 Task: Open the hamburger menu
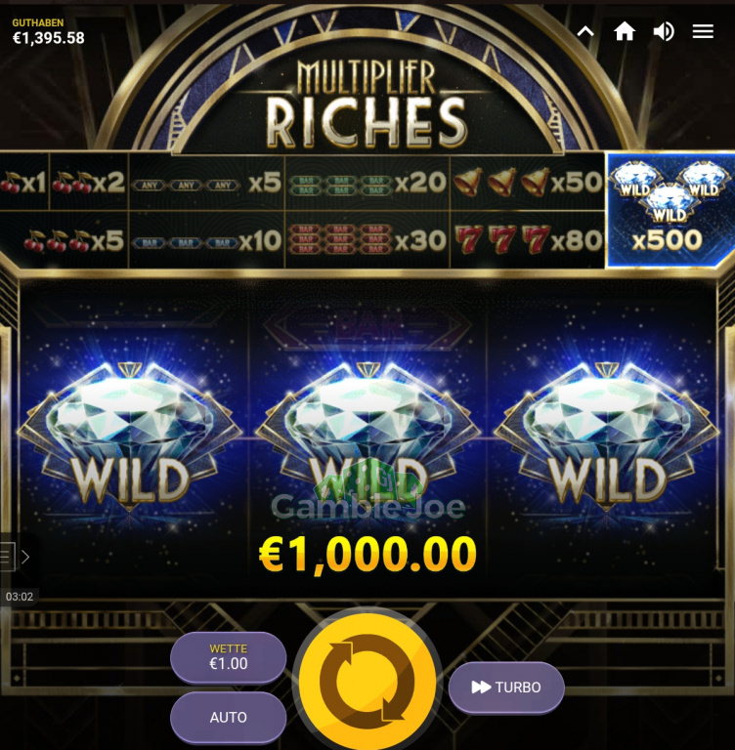point(703,32)
